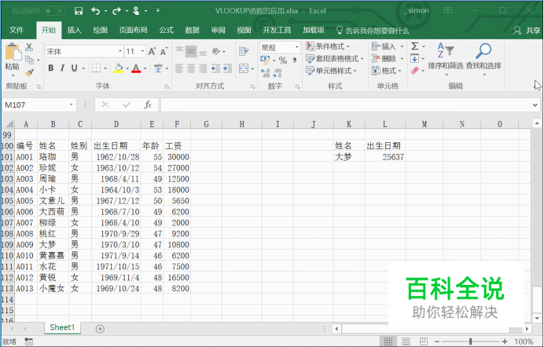The width and height of the screenshot is (544, 347).
Task: Select column D header
Action: (116, 123)
